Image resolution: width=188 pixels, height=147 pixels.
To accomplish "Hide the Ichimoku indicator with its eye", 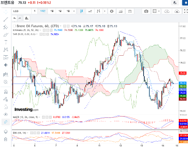I will 44,30.
